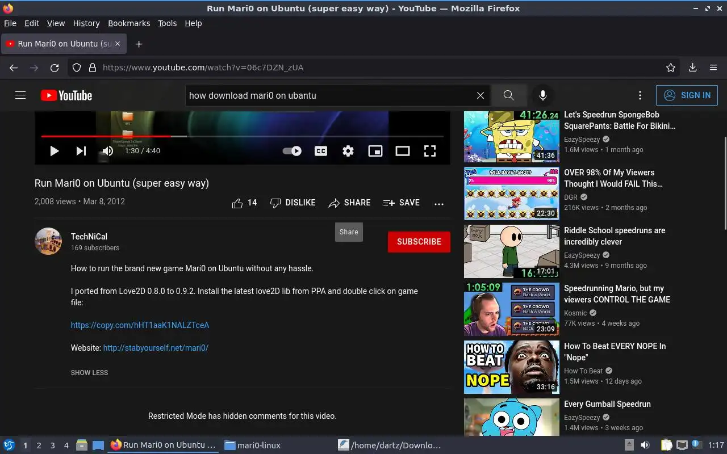
Task: Open the taskbar start menu
Action: [9, 445]
